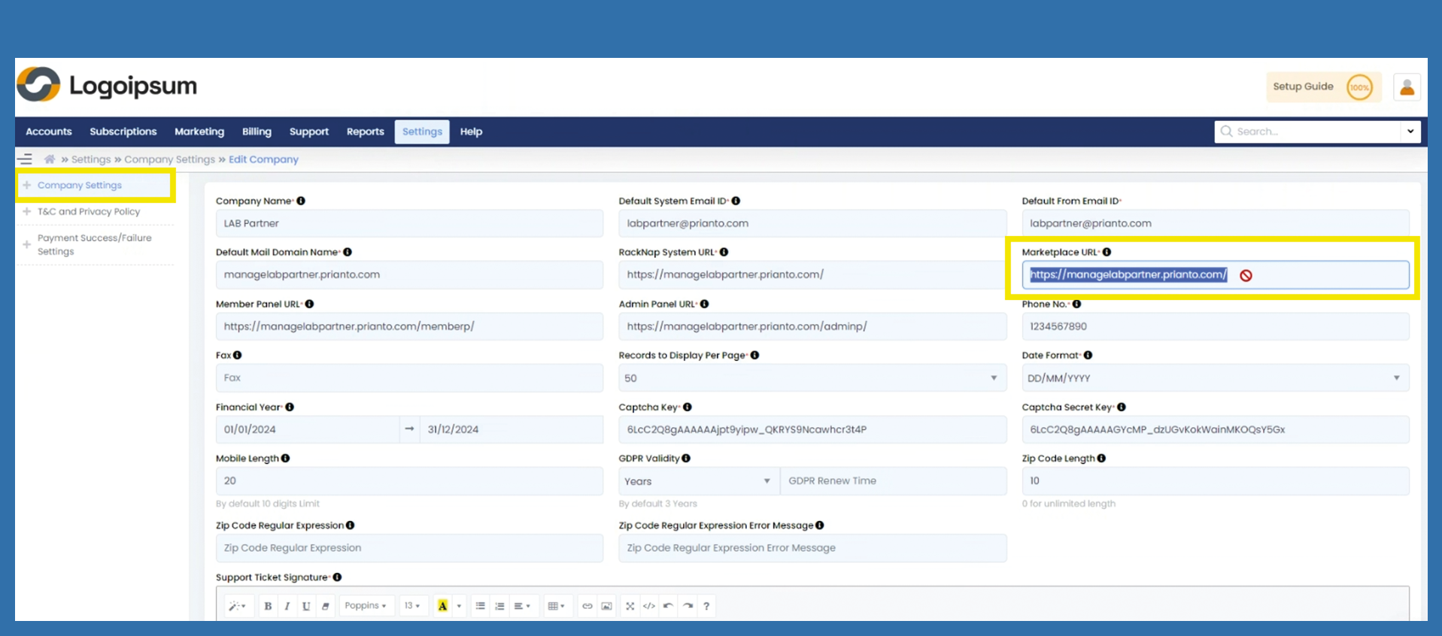
Task: Insert a link in the signature editor
Action: (x=587, y=606)
